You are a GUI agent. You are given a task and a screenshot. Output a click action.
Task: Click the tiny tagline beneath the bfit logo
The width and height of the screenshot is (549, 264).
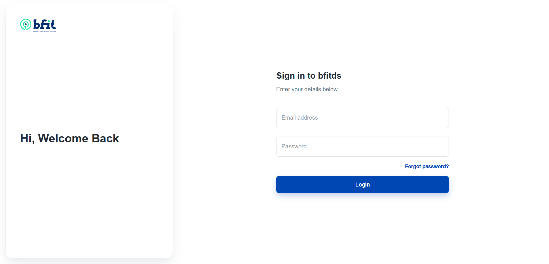click(x=45, y=31)
